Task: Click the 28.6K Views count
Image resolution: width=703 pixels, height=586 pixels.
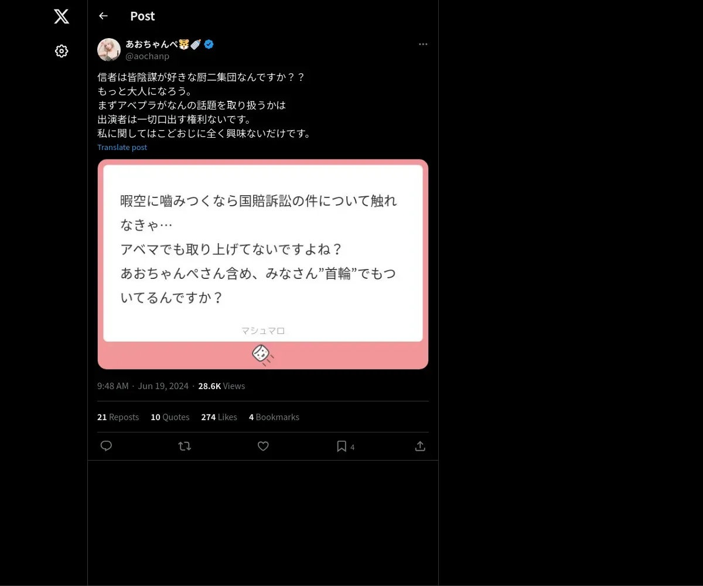Action: pyautogui.click(x=221, y=386)
